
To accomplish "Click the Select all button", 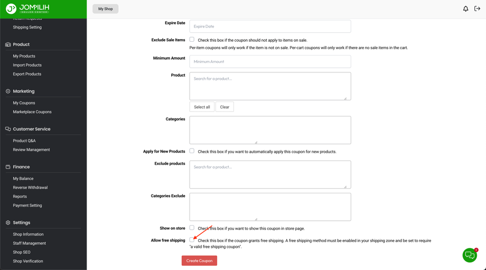I will pos(202,107).
